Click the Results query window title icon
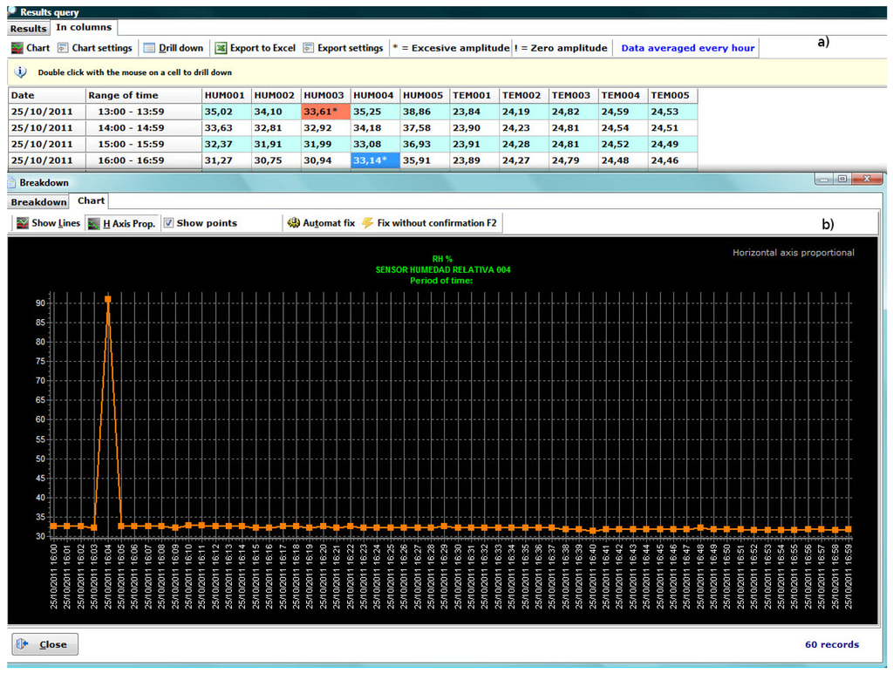This screenshot has height=673, width=893. (x=12, y=11)
